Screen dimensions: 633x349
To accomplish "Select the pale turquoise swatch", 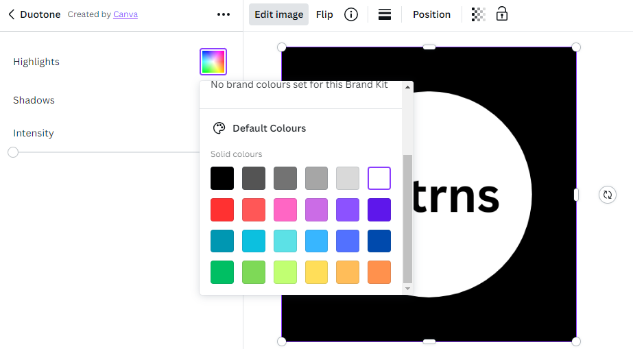I will (x=285, y=241).
